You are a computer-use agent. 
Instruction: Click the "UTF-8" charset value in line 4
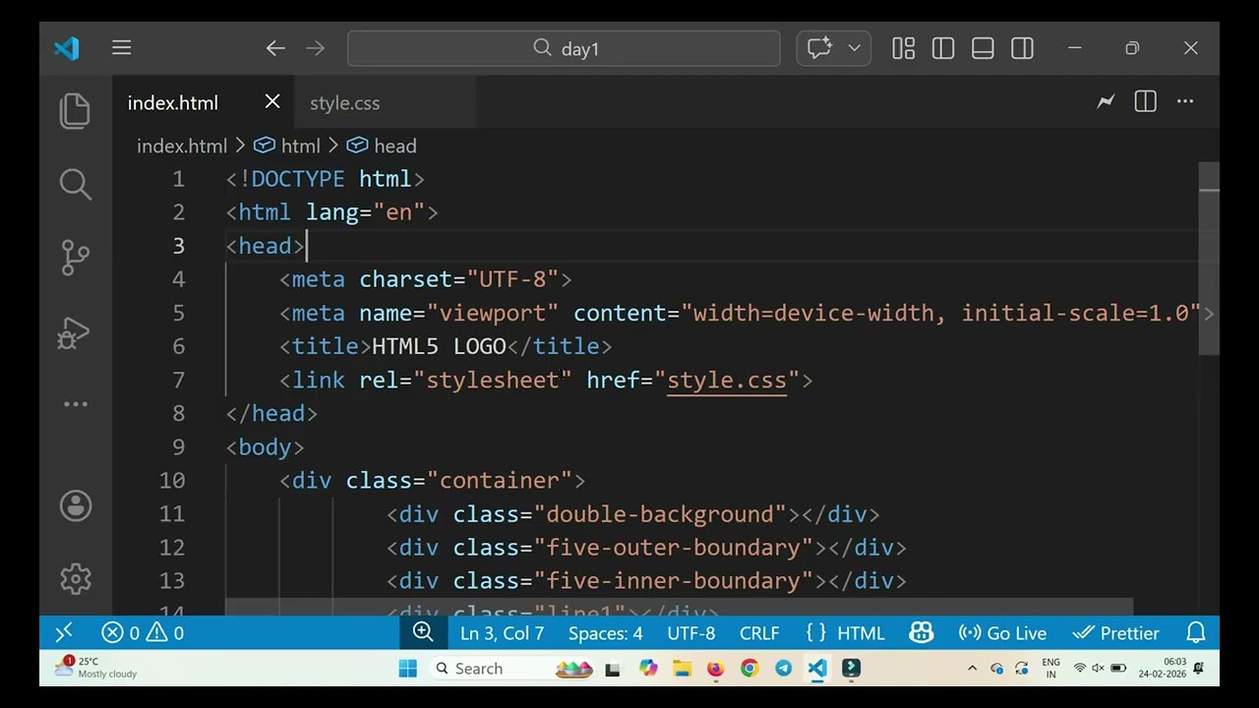coord(512,279)
